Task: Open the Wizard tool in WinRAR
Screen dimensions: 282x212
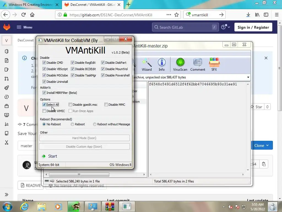Action: click(x=147, y=64)
